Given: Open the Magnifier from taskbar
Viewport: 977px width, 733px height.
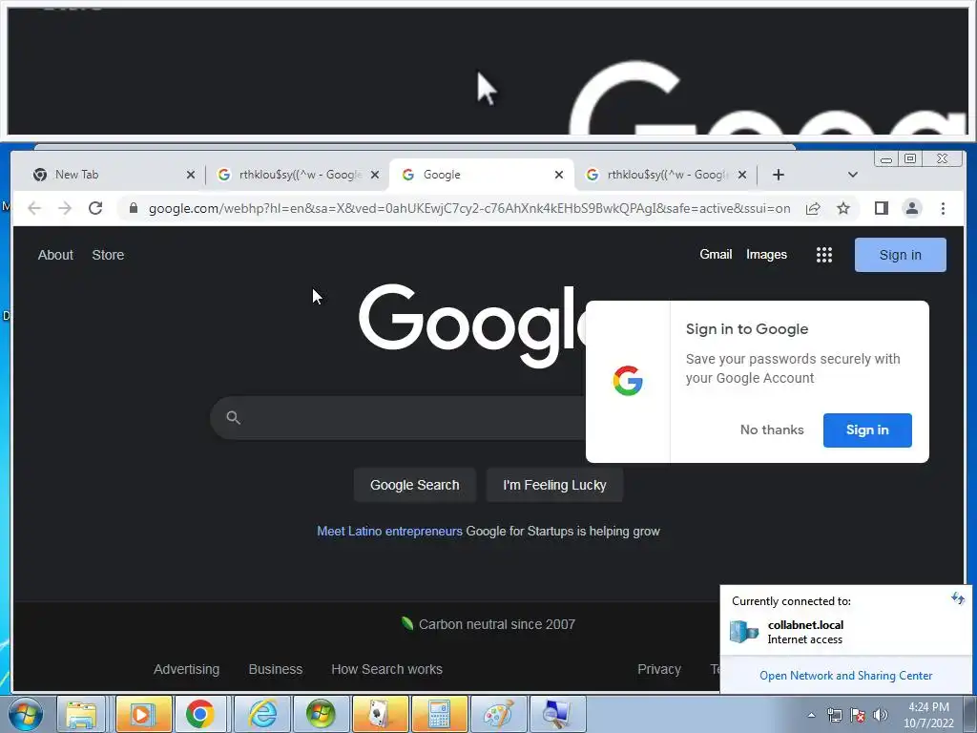Looking at the screenshot, I should [557, 714].
